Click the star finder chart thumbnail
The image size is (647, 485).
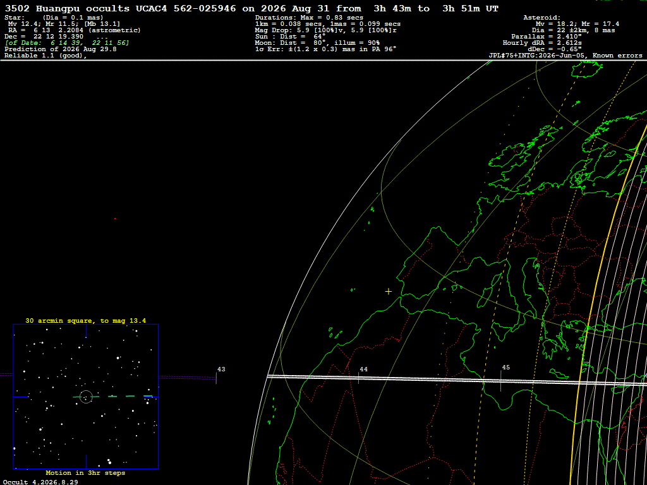tap(86, 397)
